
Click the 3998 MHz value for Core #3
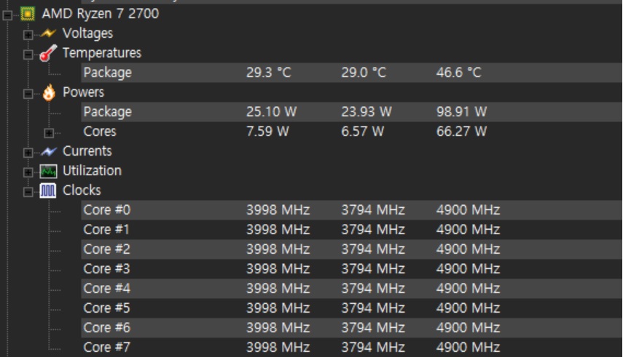pos(278,269)
